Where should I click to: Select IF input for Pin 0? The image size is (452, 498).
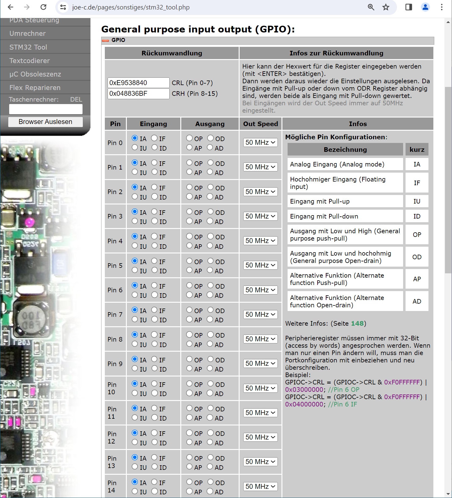click(x=154, y=138)
